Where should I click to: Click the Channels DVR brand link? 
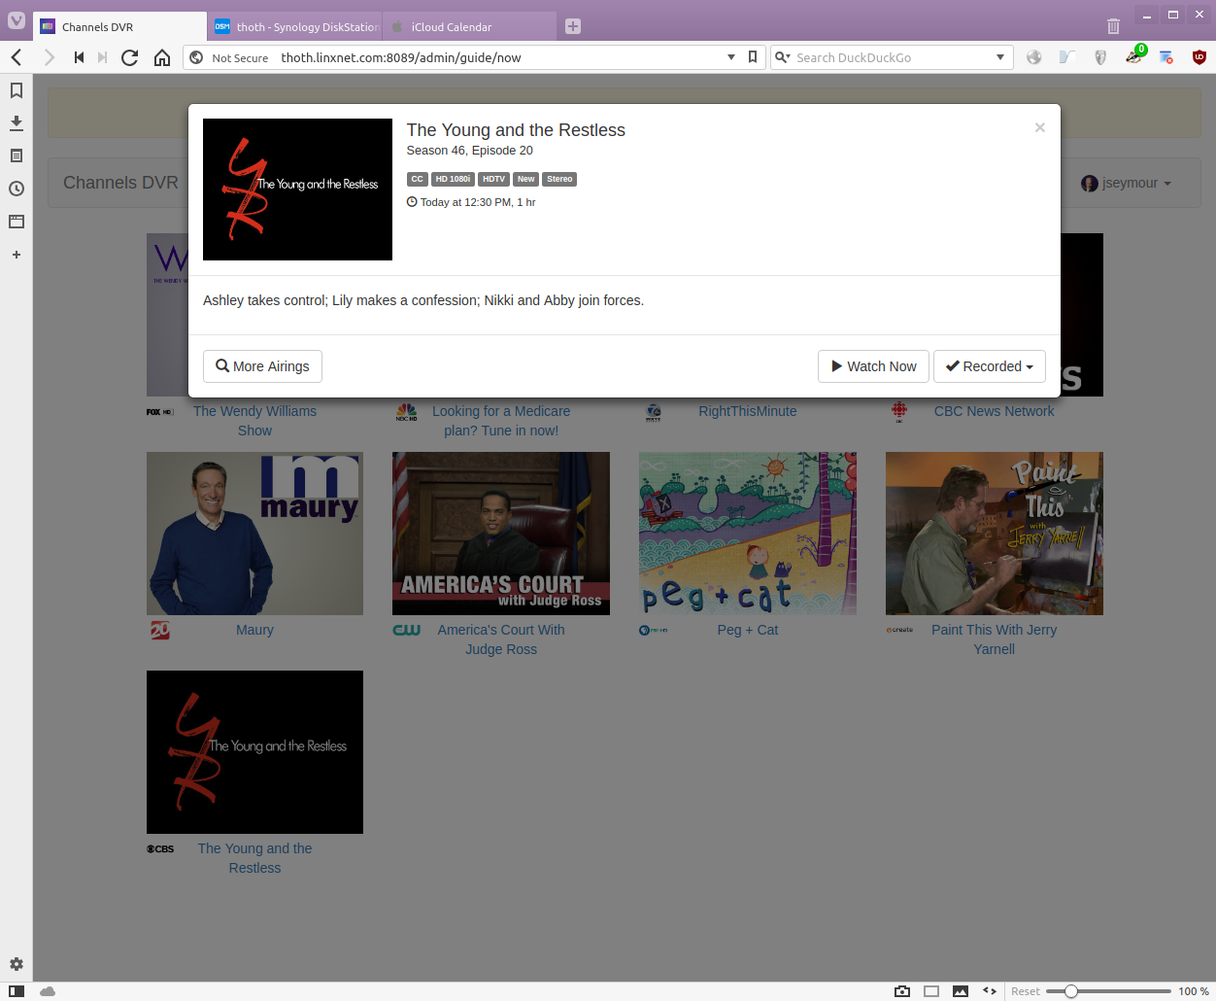click(x=120, y=183)
